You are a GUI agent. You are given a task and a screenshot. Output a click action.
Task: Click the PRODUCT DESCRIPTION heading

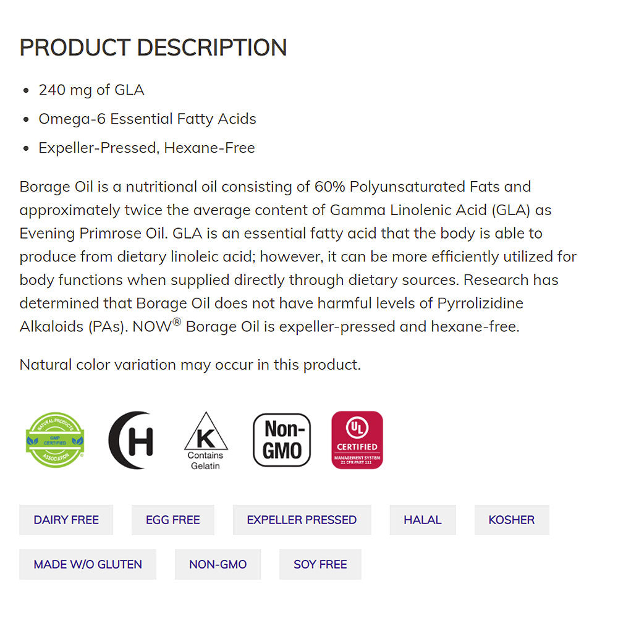[153, 48]
